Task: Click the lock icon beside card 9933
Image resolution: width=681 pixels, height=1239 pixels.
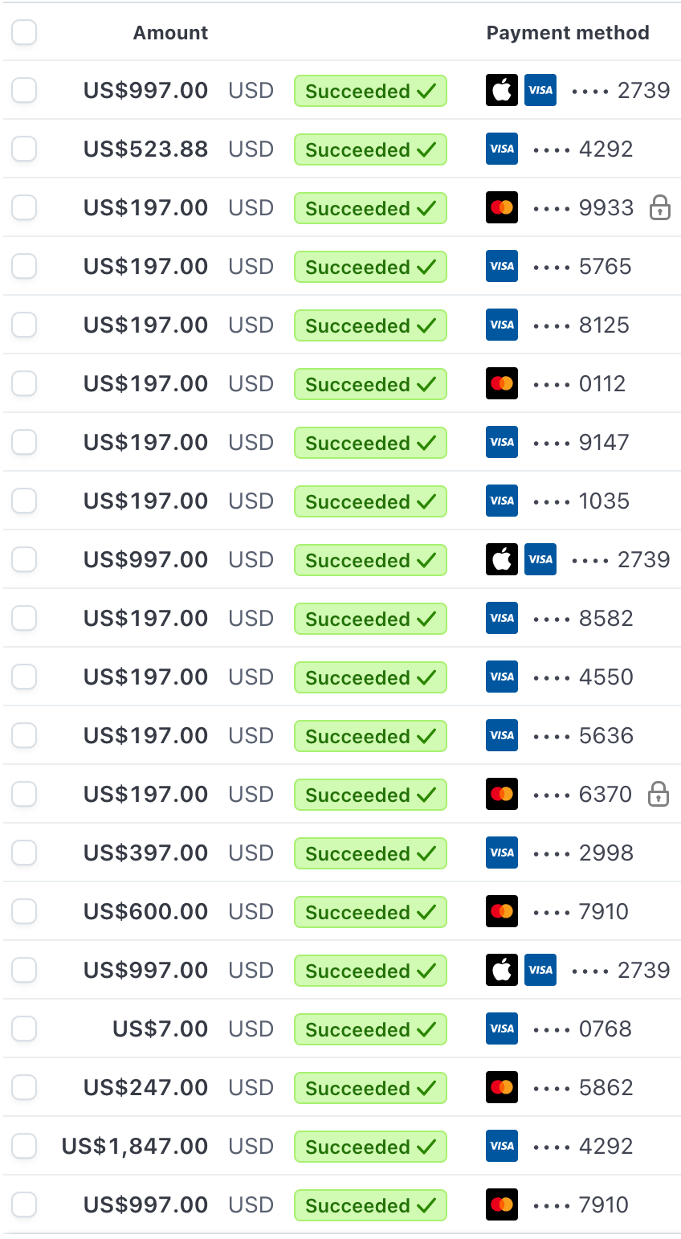Action: pyautogui.click(x=659, y=207)
